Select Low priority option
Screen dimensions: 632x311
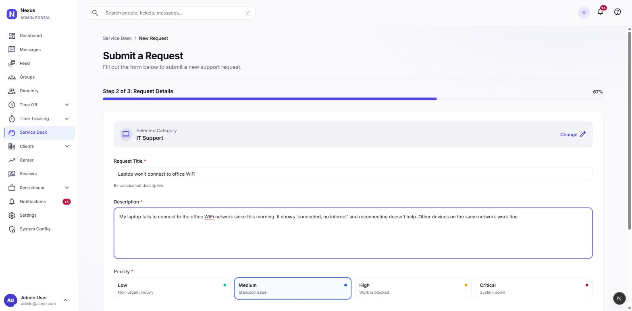click(172, 288)
